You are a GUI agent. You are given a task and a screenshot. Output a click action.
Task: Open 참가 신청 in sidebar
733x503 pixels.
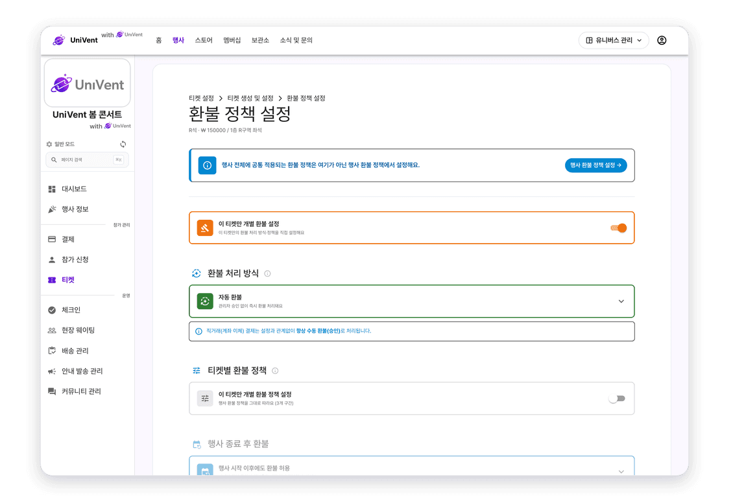pyautogui.click(x=75, y=260)
